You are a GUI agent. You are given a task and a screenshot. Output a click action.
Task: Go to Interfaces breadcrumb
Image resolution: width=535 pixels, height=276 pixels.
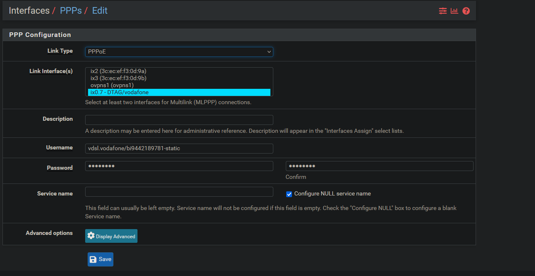click(x=29, y=11)
